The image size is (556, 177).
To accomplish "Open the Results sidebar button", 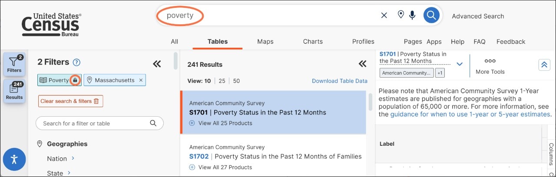I will [x=14, y=92].
